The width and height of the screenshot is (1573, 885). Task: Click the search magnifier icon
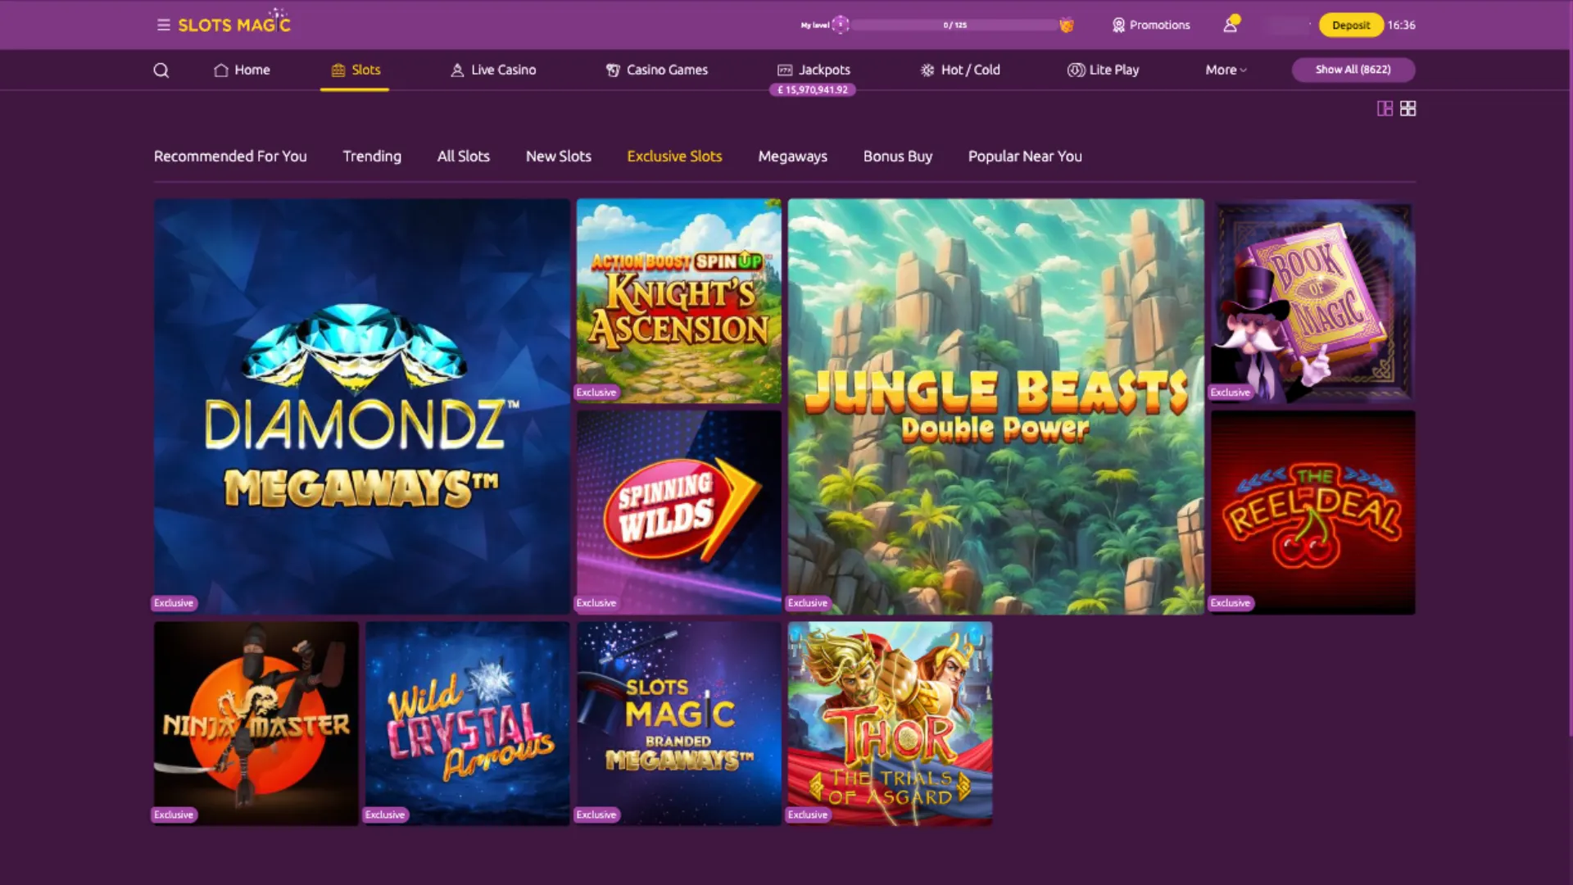coord(161,70)
